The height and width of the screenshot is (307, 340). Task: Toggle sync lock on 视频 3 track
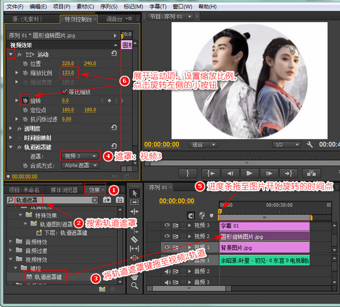click(x=175, y=225)
